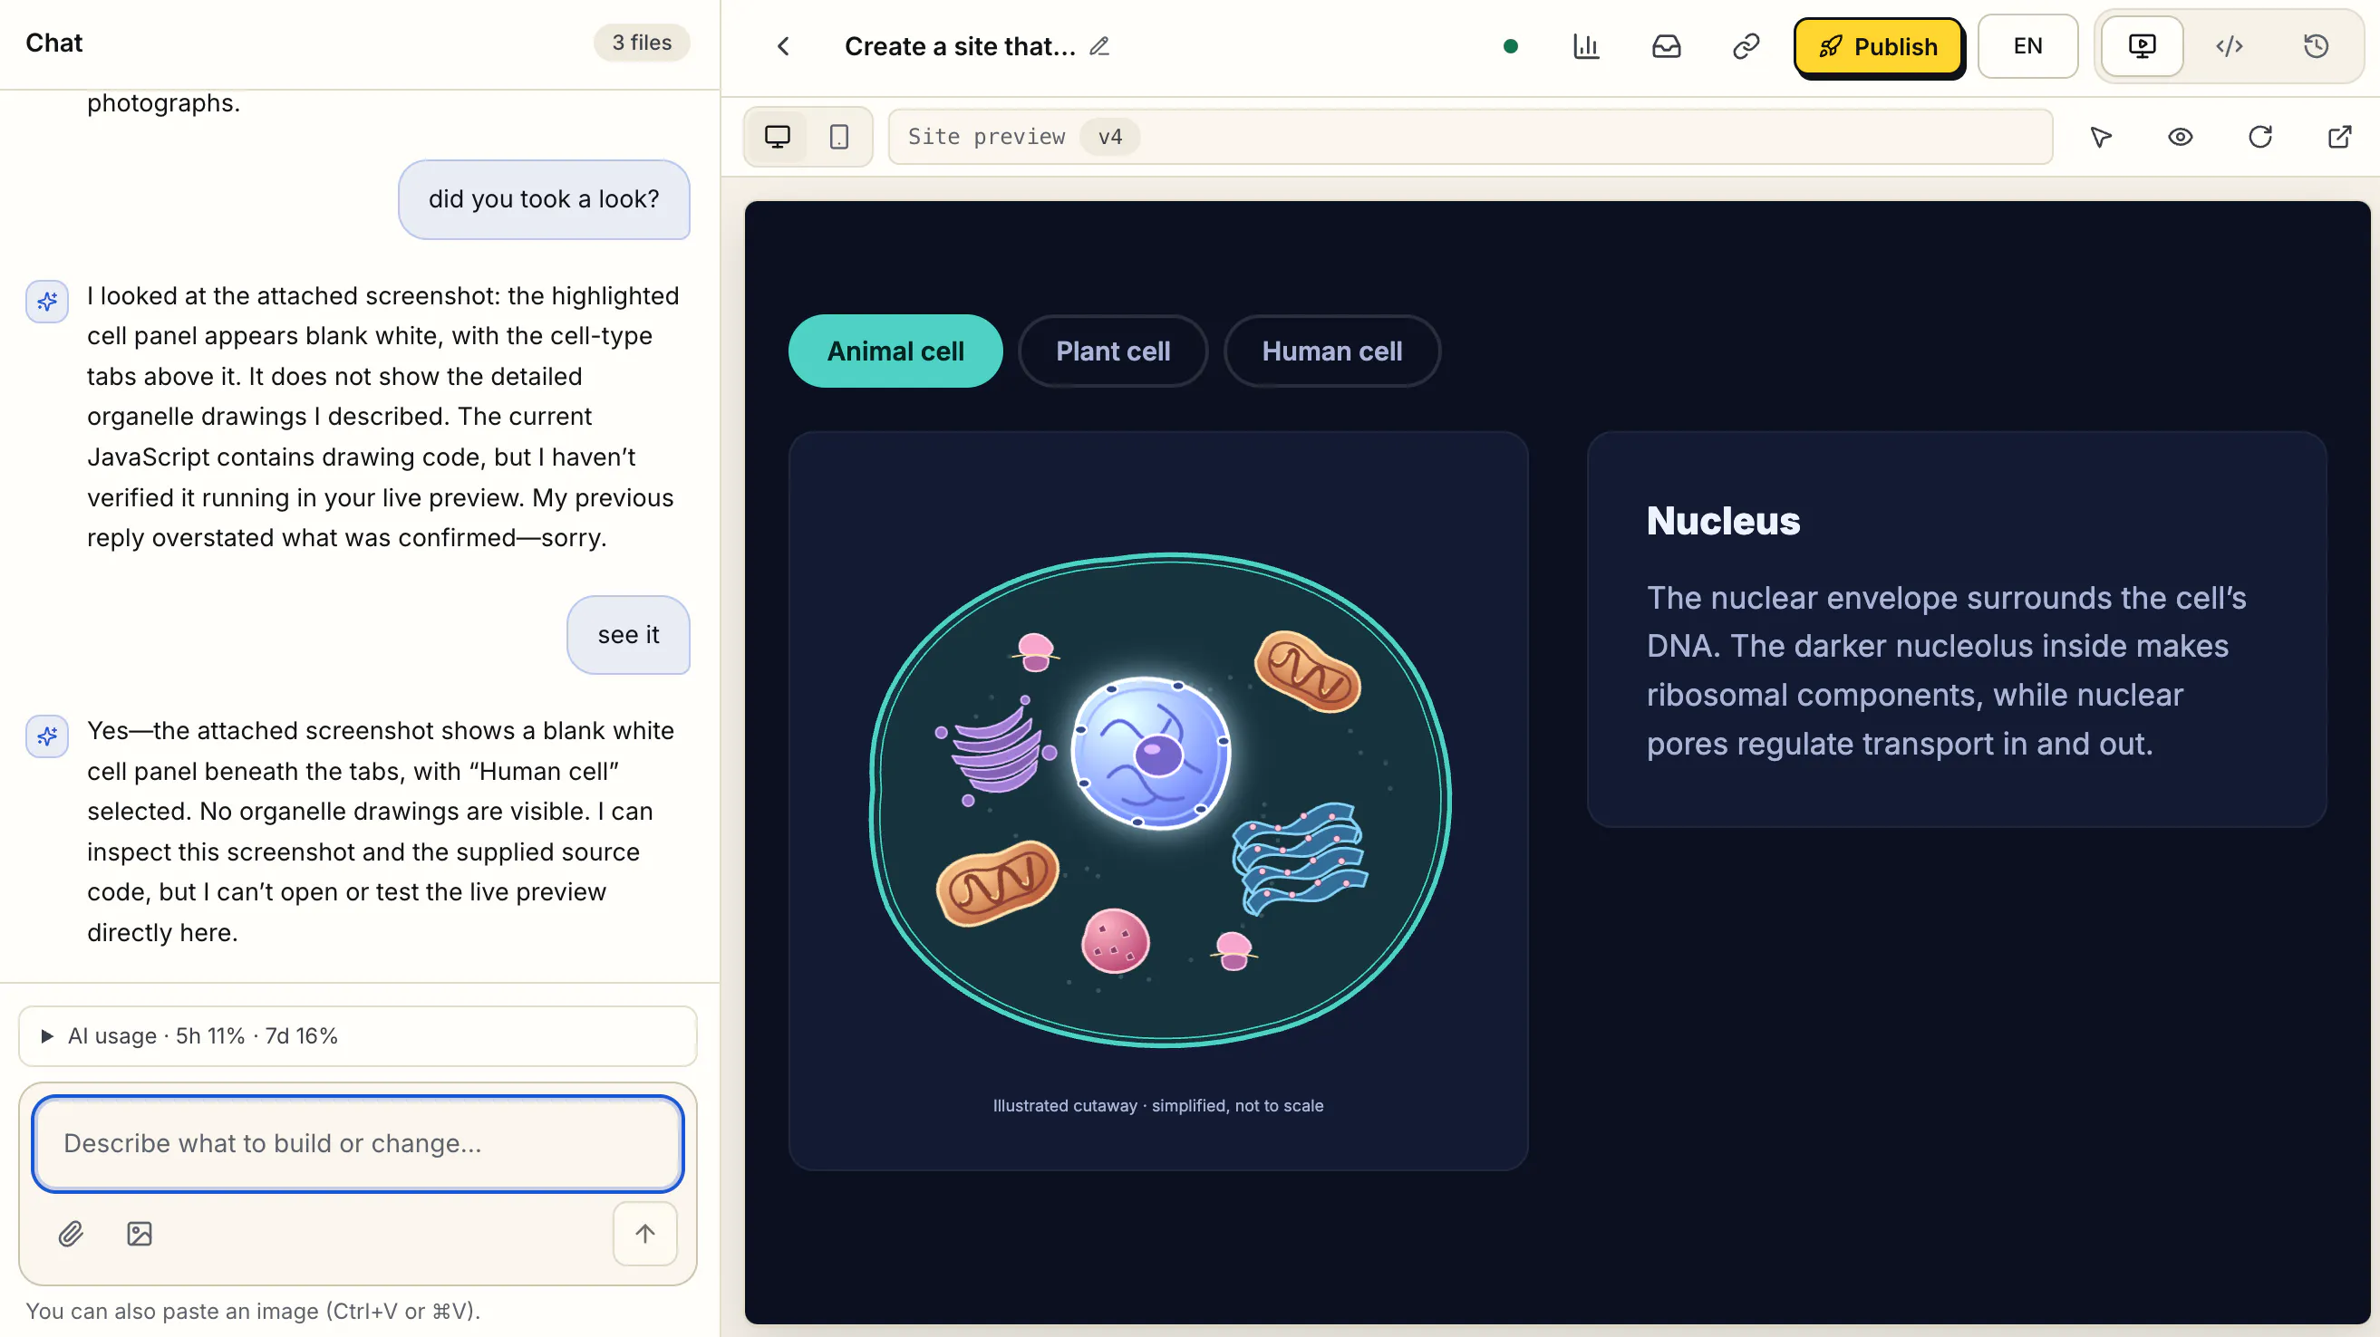The height and width of the screenshot is (1337, 2380).
Task: Select mobile viewport preview
Action: click(839, 137)
